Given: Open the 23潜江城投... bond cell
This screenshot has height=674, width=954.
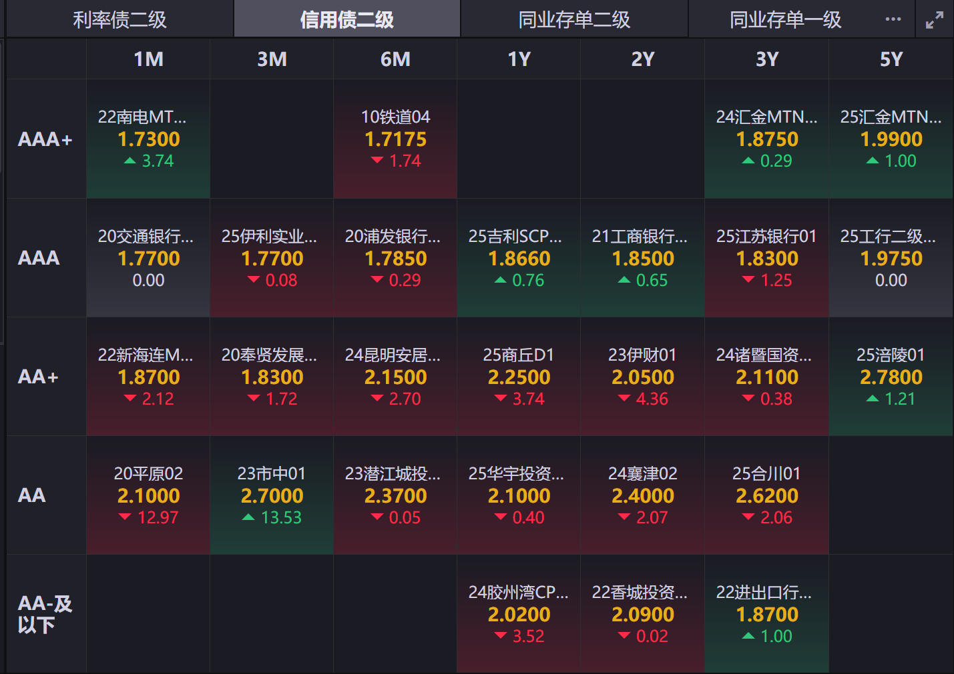Looking at the screenshot, I should point(395,495).
